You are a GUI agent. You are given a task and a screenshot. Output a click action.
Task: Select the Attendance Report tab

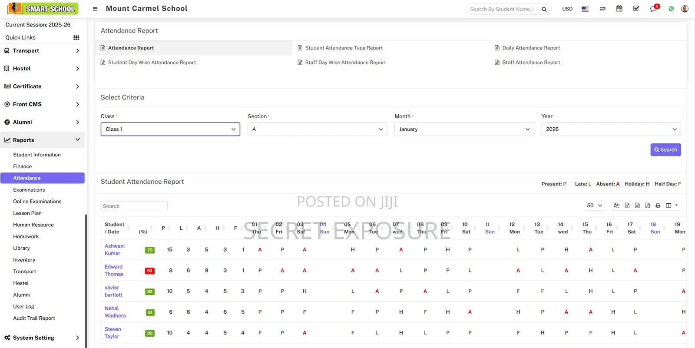point(194,48)
